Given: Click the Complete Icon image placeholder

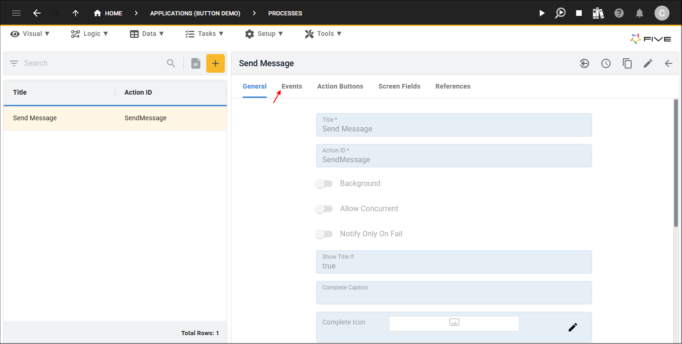Looking at the screenshot, I should pos(454,323).
